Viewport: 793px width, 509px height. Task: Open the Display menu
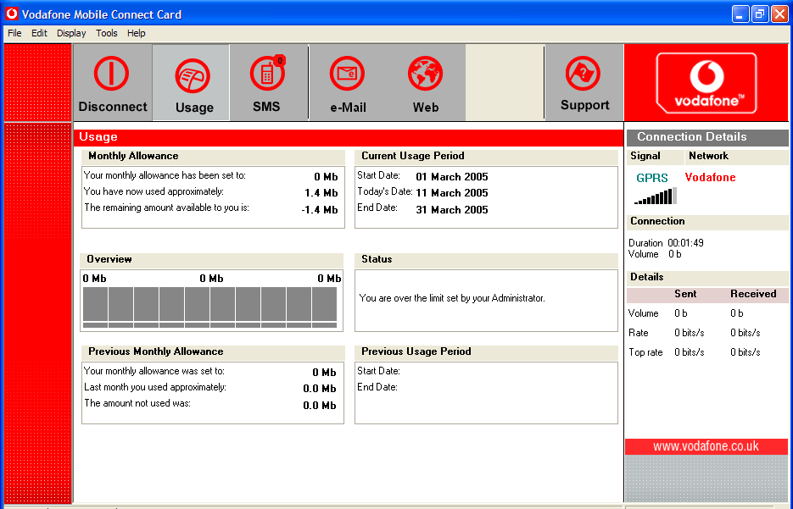click(71, 33)
